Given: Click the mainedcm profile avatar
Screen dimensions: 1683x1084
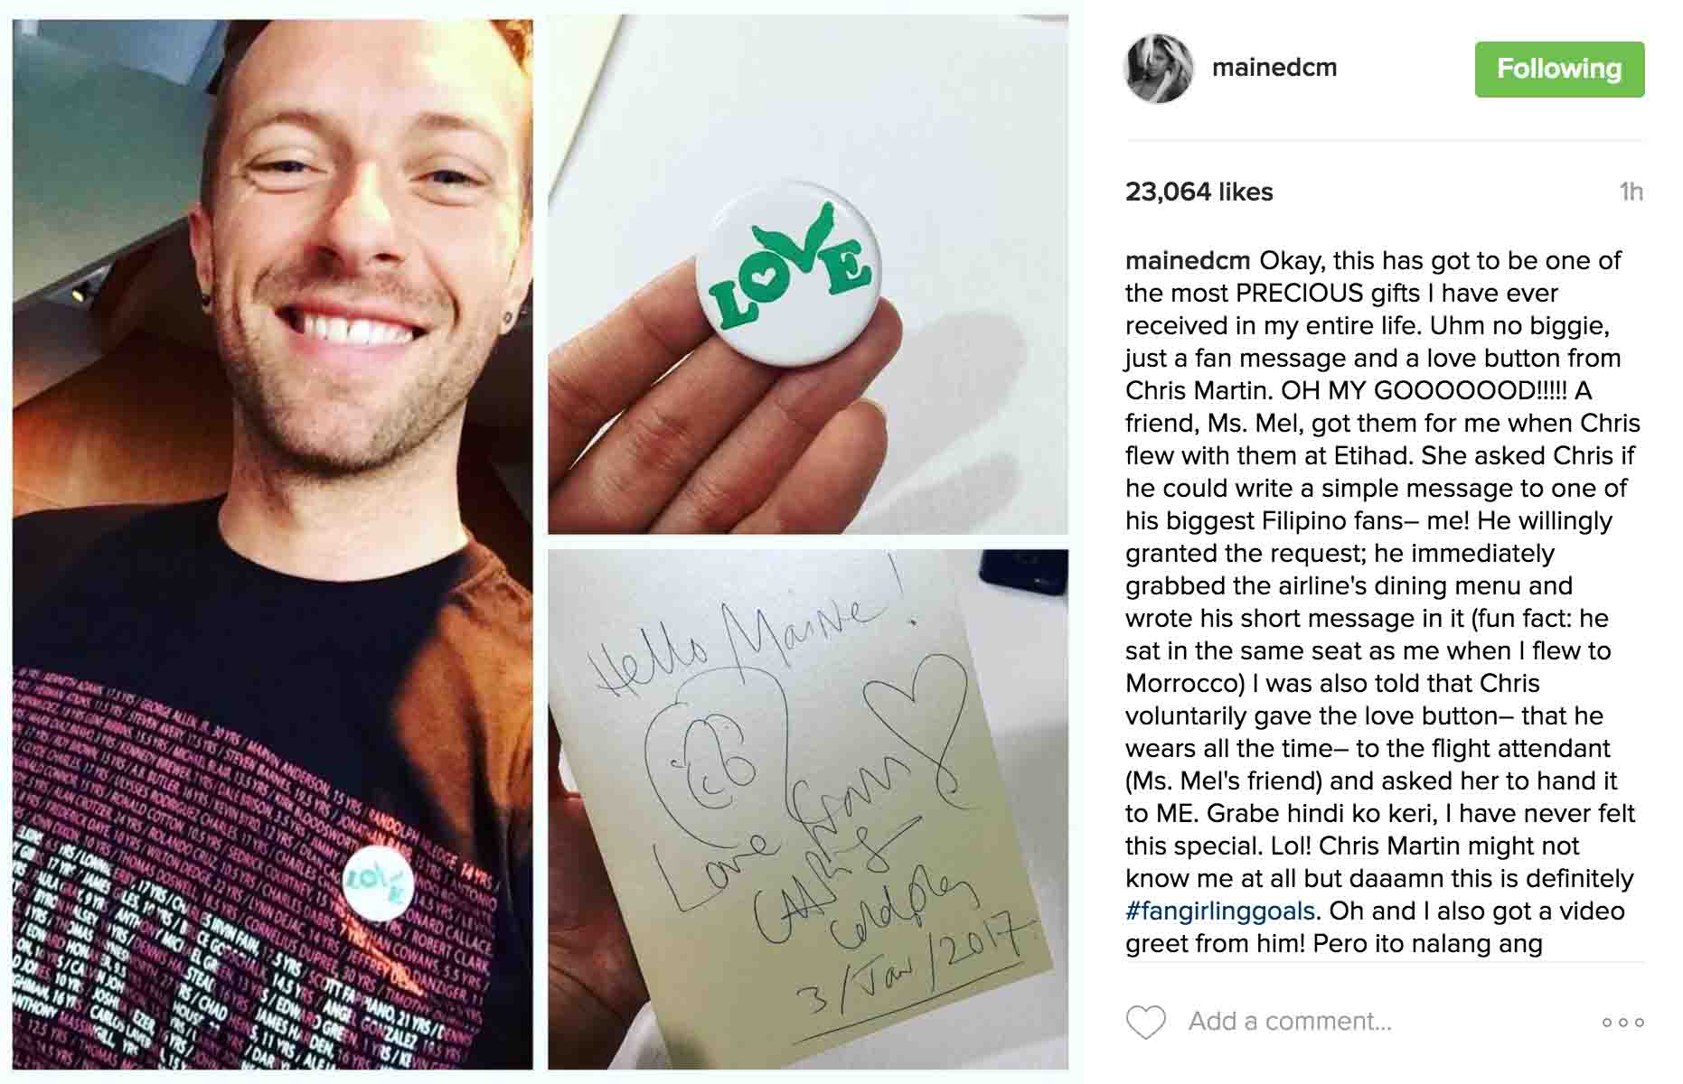Looking at the screenshot, I should (1159, 69).
